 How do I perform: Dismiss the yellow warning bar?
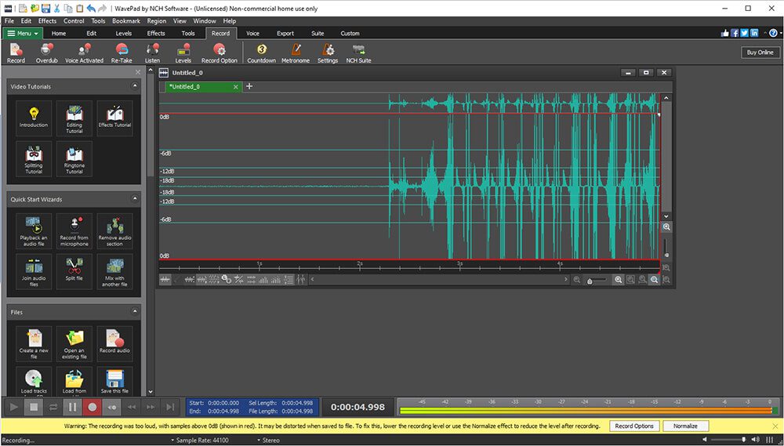tap(775, 426)
